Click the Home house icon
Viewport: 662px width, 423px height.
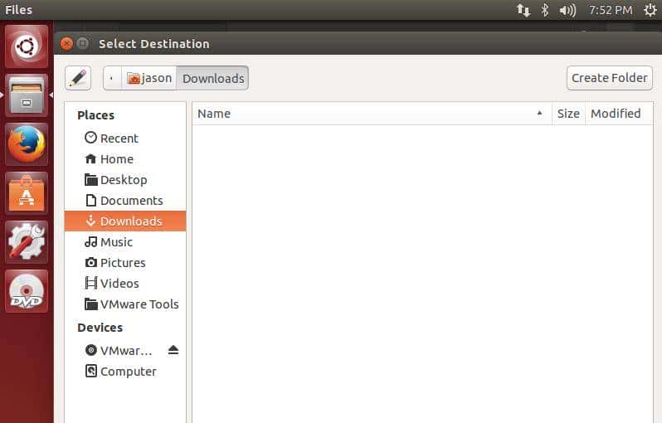(90, 158)
